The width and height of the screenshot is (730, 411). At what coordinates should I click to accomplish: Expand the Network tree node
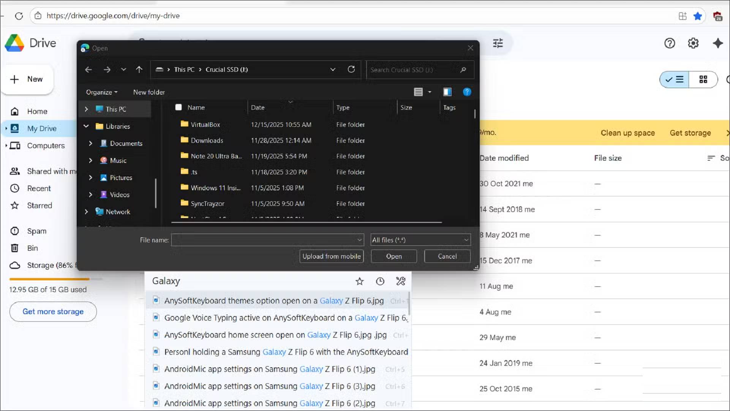(x=86, y=212)
